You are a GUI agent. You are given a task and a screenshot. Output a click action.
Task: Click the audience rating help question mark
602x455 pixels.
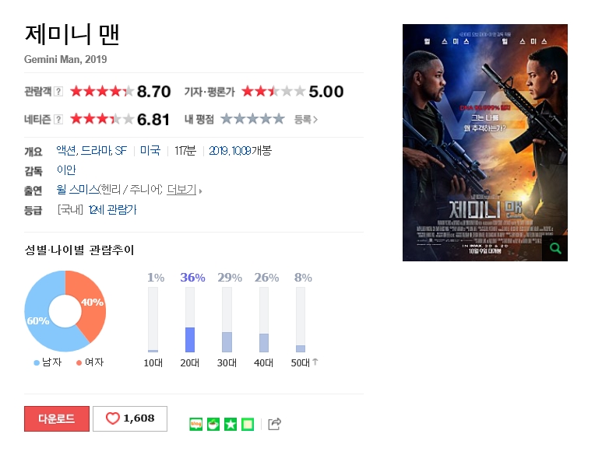58,91
